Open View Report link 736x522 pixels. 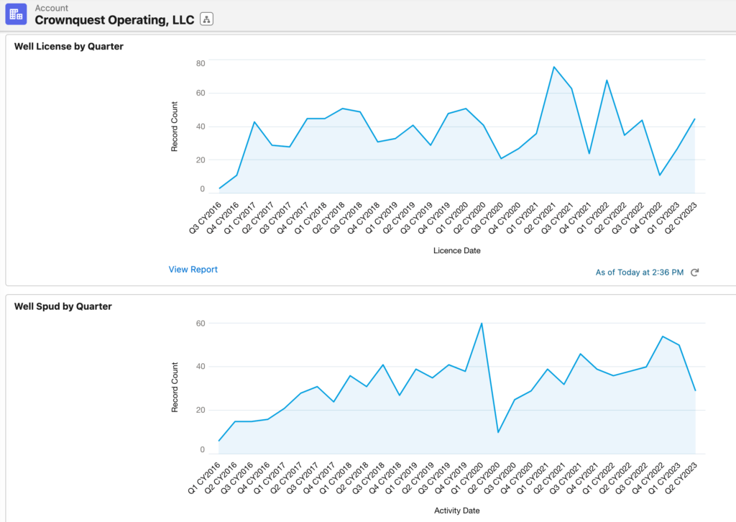coord(193,270)
